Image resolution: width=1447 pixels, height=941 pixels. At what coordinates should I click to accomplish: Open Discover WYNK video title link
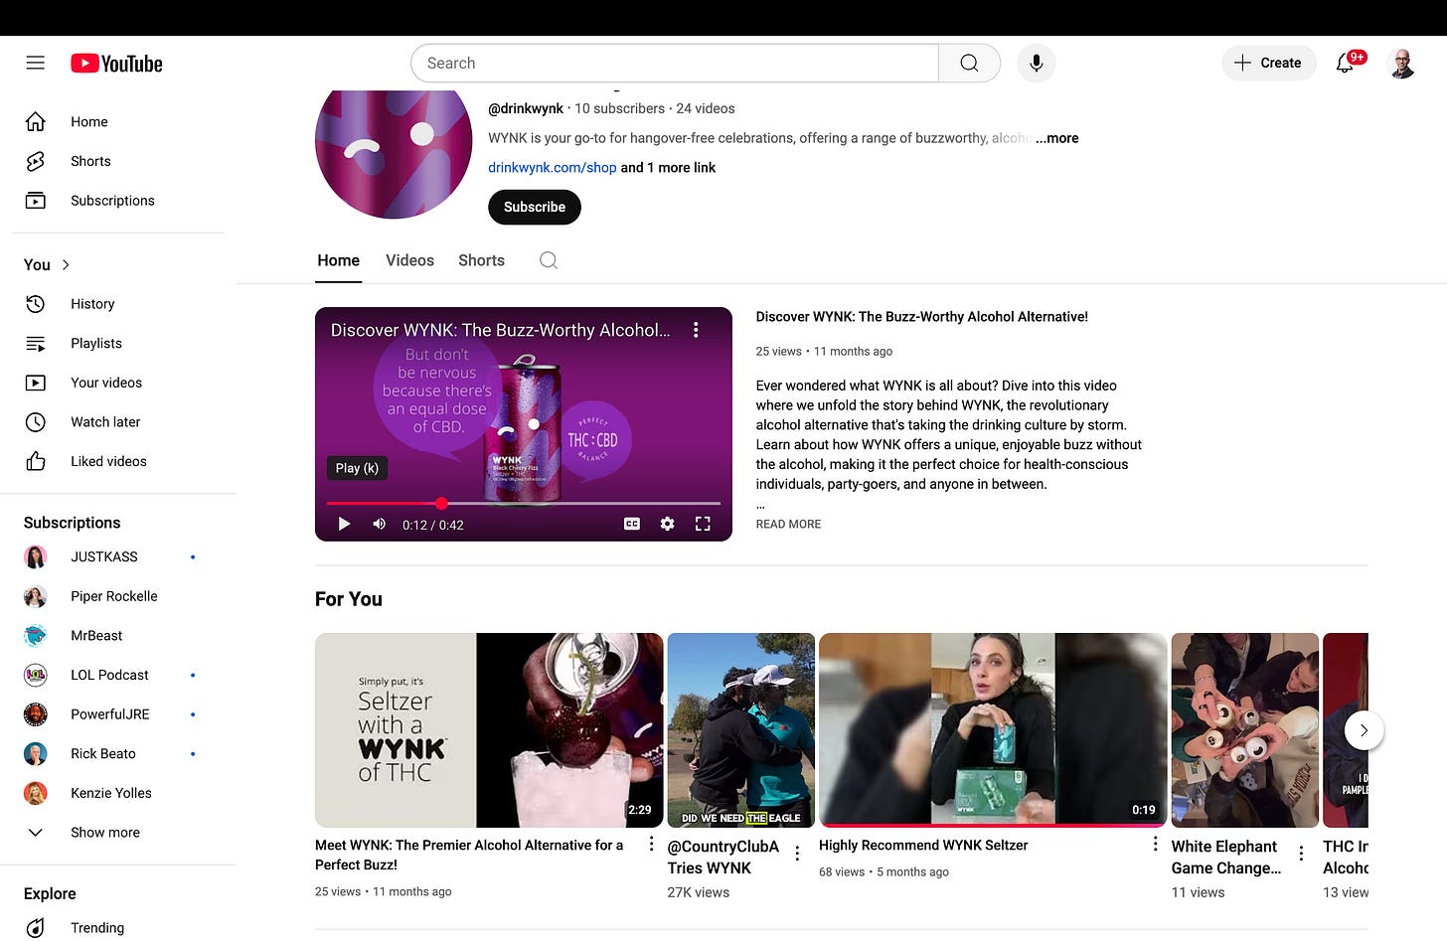[x=921, y=317]
